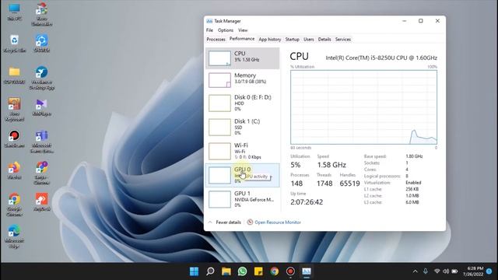Select Wi-Fi in the performance sidebar
The image size is (498, 280).
tap(243, 151)
